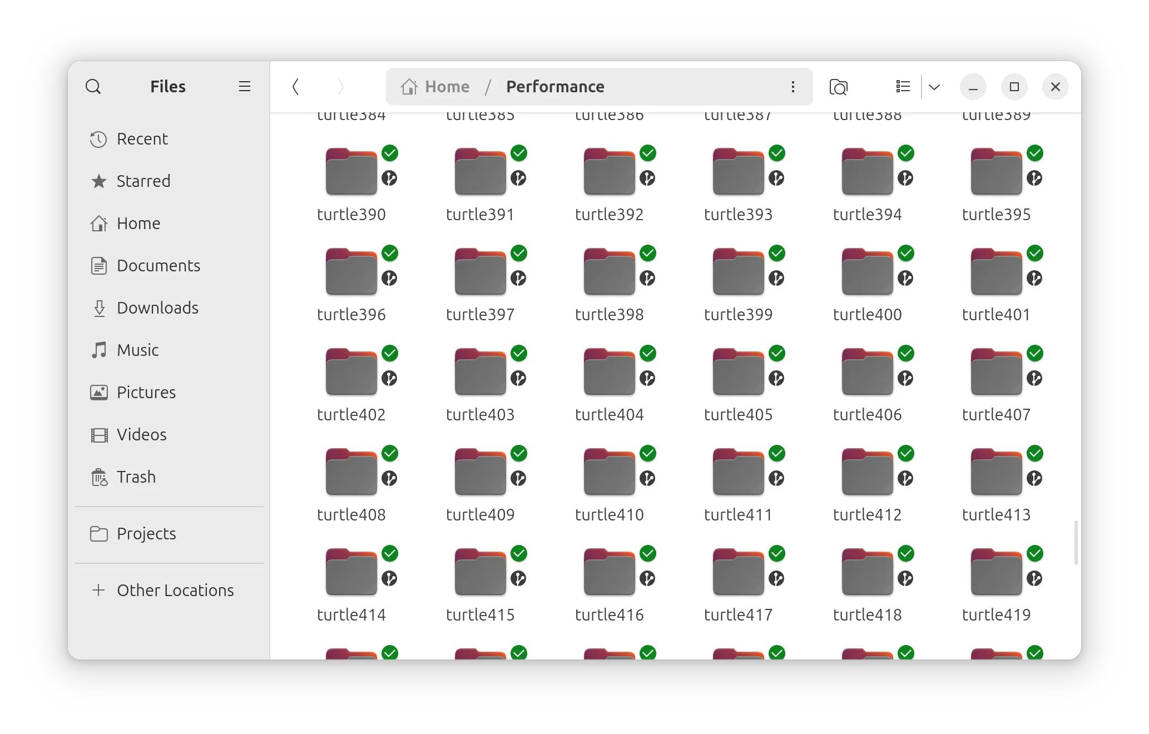Select the turtle414 folder
Screen dimensions: 1149x734
point(351,573)
